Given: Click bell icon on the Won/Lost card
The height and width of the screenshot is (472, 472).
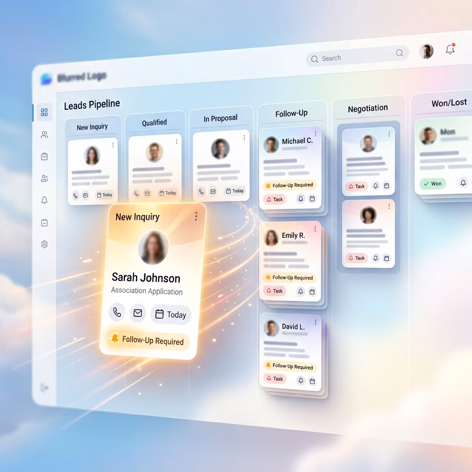Looking at the screenshot, I should (x=463, y=183).
